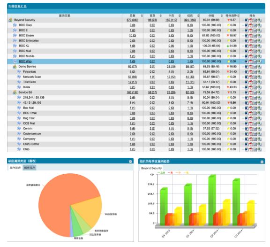Open globe HTML report for Centrin
270x247 pixels.
coord(247,129)
